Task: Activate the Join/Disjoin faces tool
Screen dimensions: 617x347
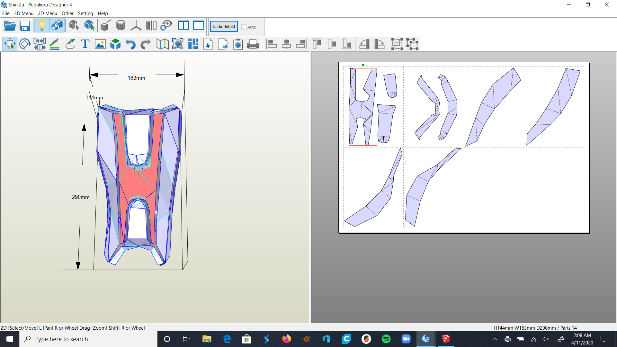Action: (x=40, y=44)
